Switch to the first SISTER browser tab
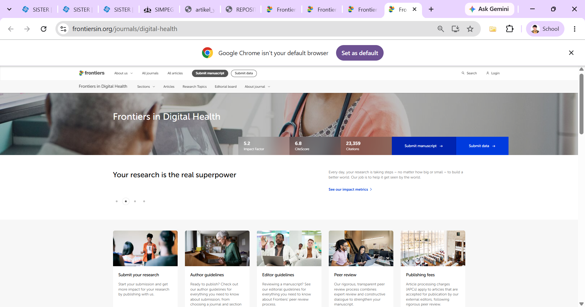This screenshot has height=307, width=585. (x=37, y=9)
